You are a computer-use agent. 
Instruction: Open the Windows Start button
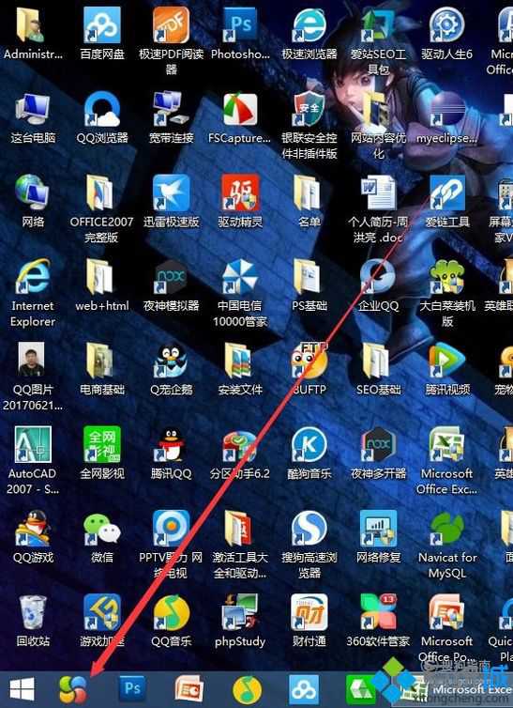(23, 689)
